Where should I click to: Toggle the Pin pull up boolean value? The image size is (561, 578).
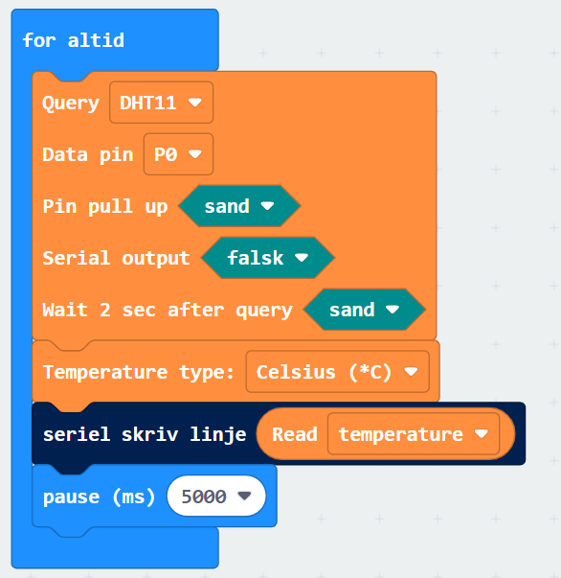pyautogui.click(x=239, y=206)
